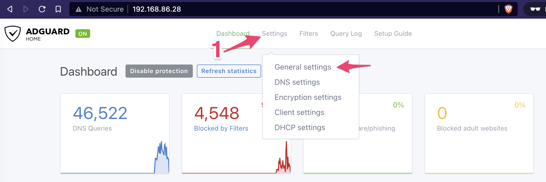Click the 4,548 blocked count
The height and width of the screenshot is (182, 546).
(x=217, y=113)
